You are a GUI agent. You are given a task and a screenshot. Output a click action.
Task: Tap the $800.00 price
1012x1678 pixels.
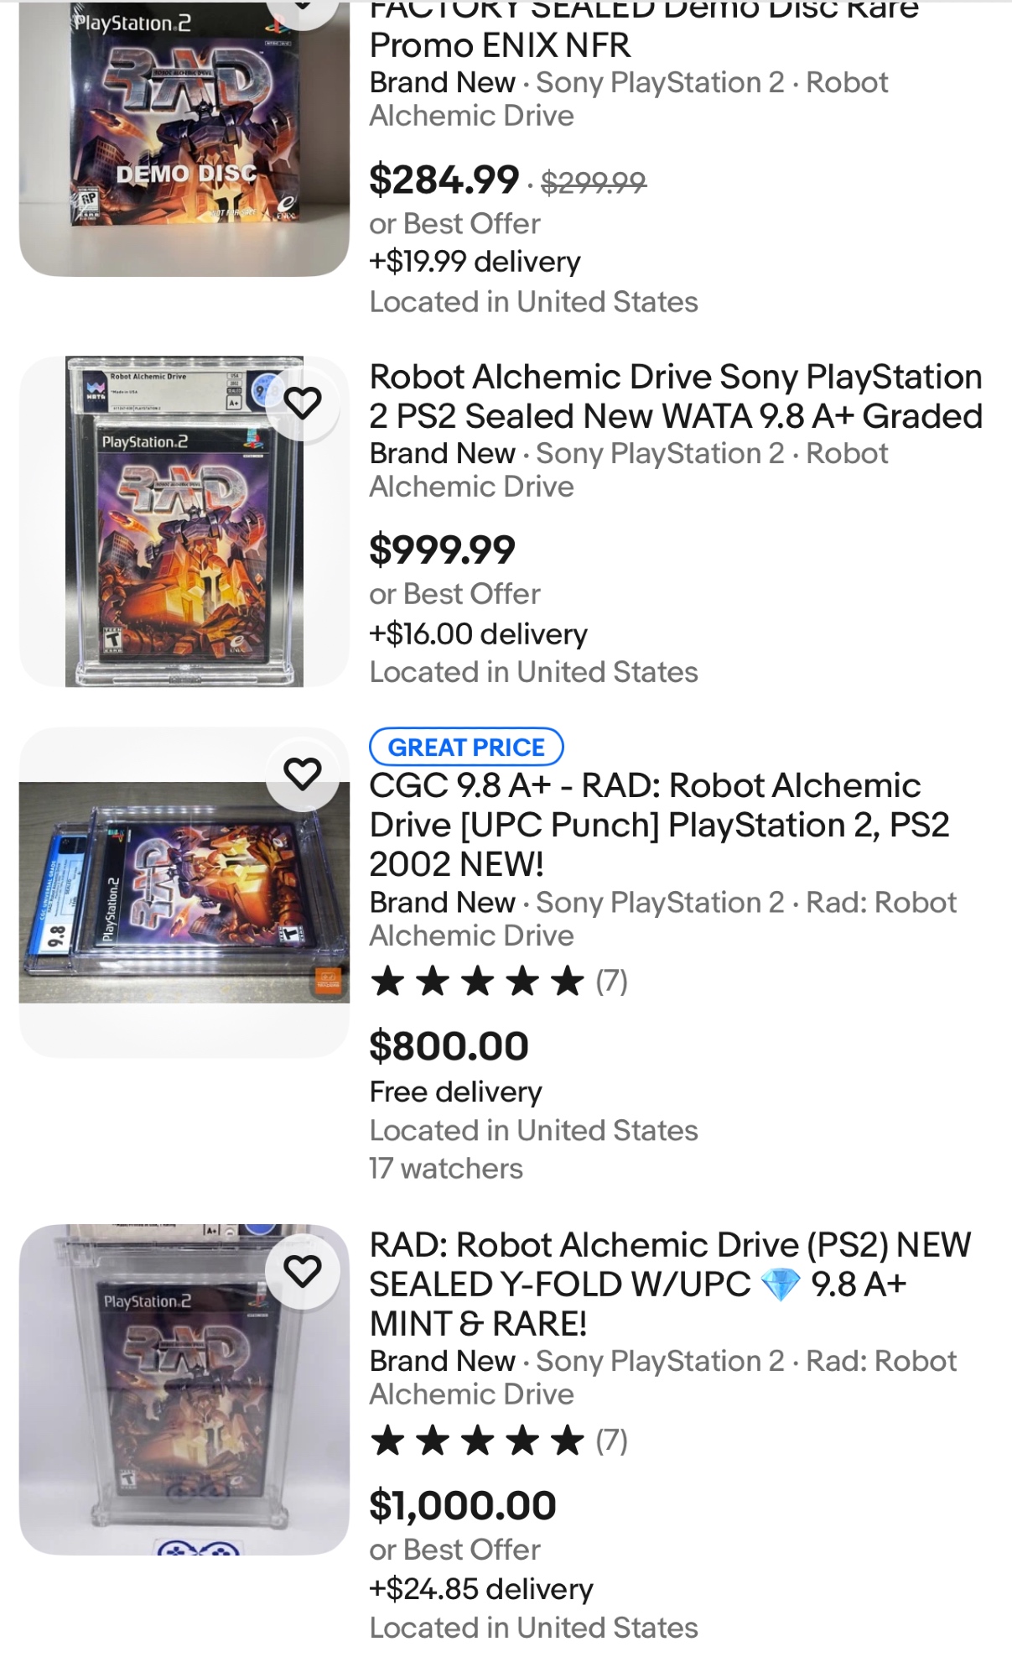[449, 1046]
